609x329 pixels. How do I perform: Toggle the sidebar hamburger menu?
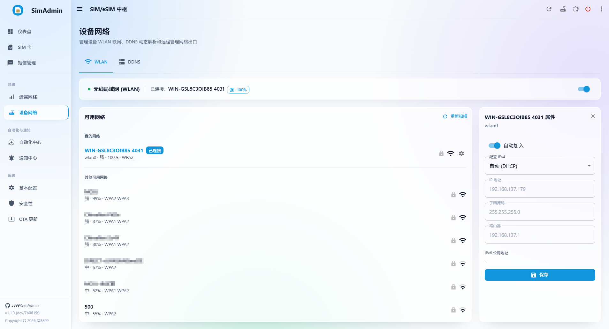tap(80, 9)
